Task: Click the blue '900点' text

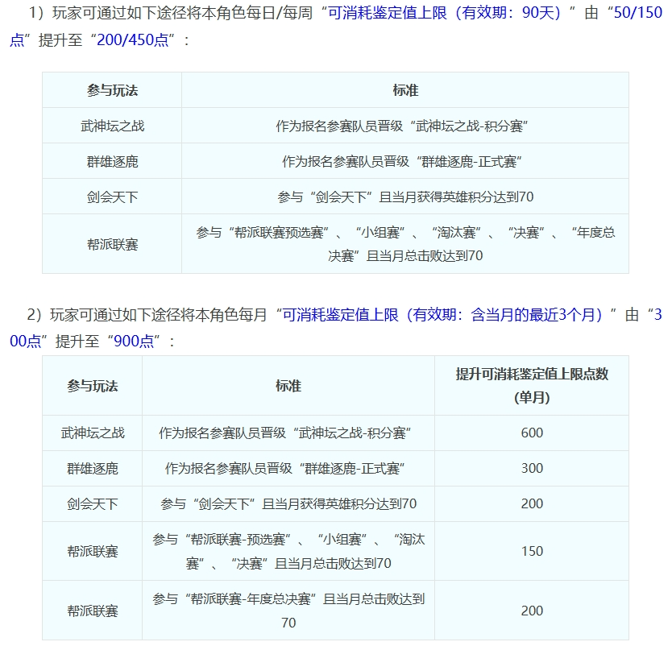Action: point(133,340)
